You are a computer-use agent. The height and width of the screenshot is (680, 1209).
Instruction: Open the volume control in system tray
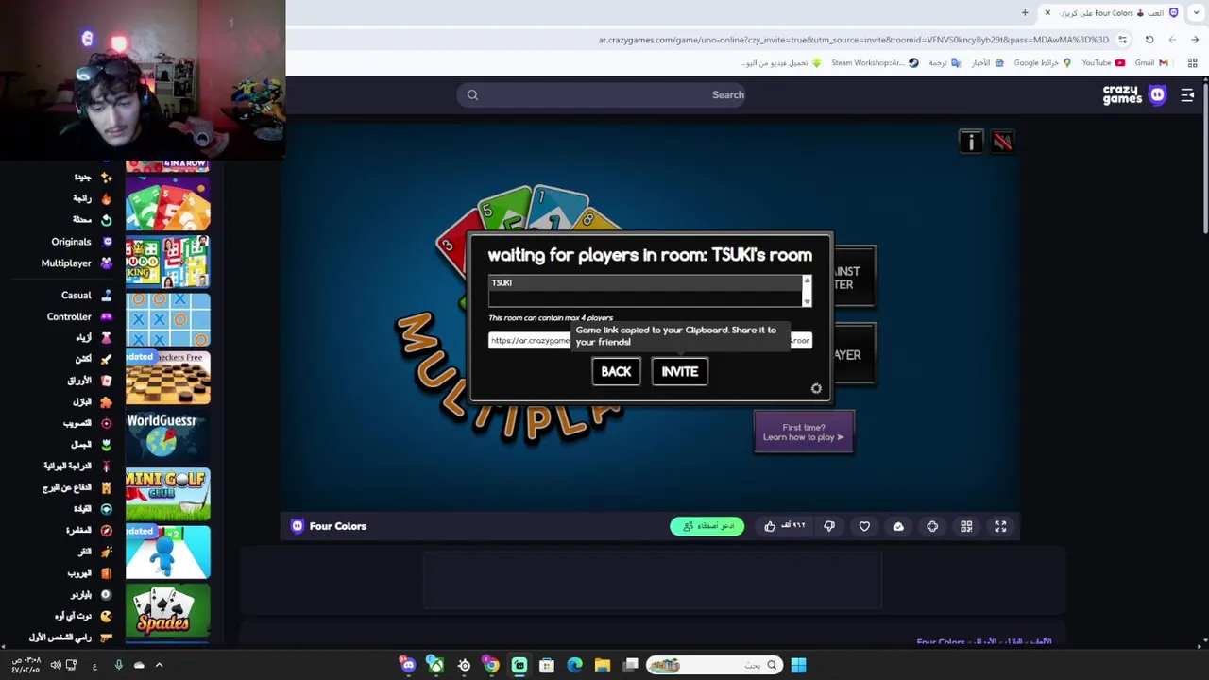point(56,665)
